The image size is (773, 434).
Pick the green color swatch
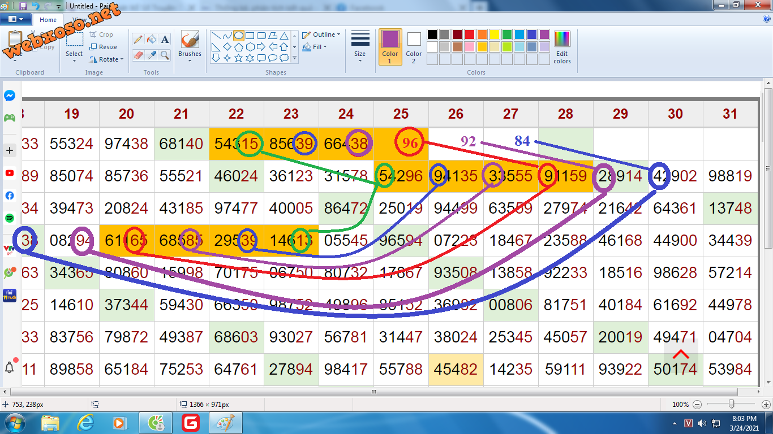click(x=507, y=34)
